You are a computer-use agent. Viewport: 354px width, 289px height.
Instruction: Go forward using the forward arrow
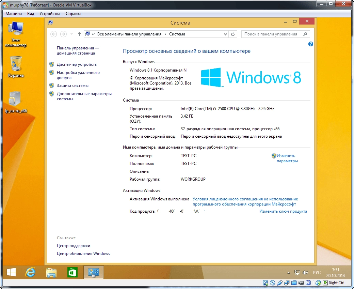(x=63, y=34)
